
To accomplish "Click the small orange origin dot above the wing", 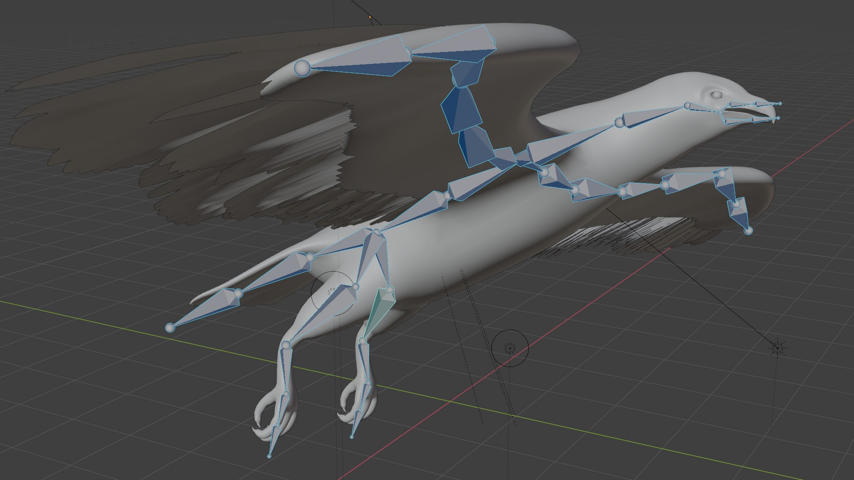I will pyautogui.click(x=370, y=18).
